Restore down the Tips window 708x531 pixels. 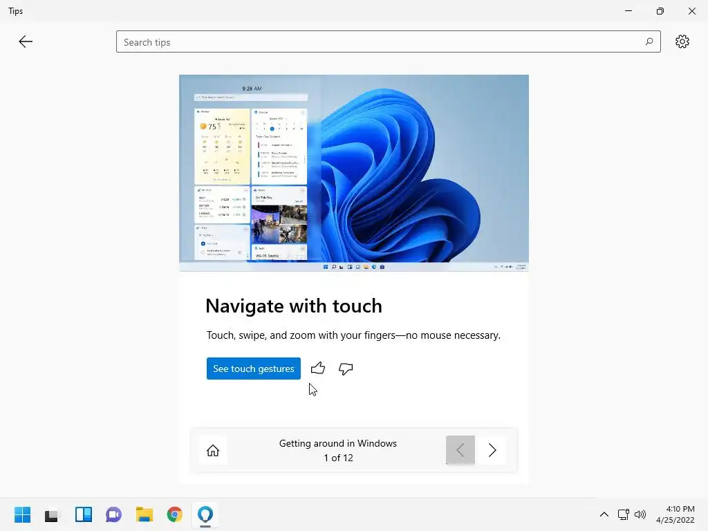(x=660, y=11)
